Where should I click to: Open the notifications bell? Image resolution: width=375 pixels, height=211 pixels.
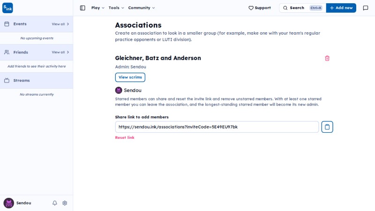(55, 203)
